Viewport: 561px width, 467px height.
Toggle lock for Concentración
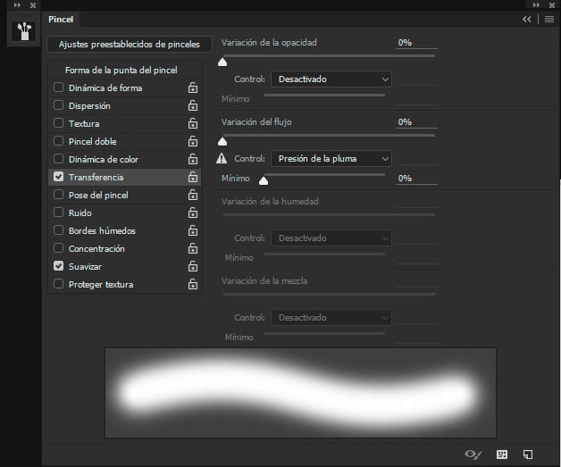coord(193,248)
